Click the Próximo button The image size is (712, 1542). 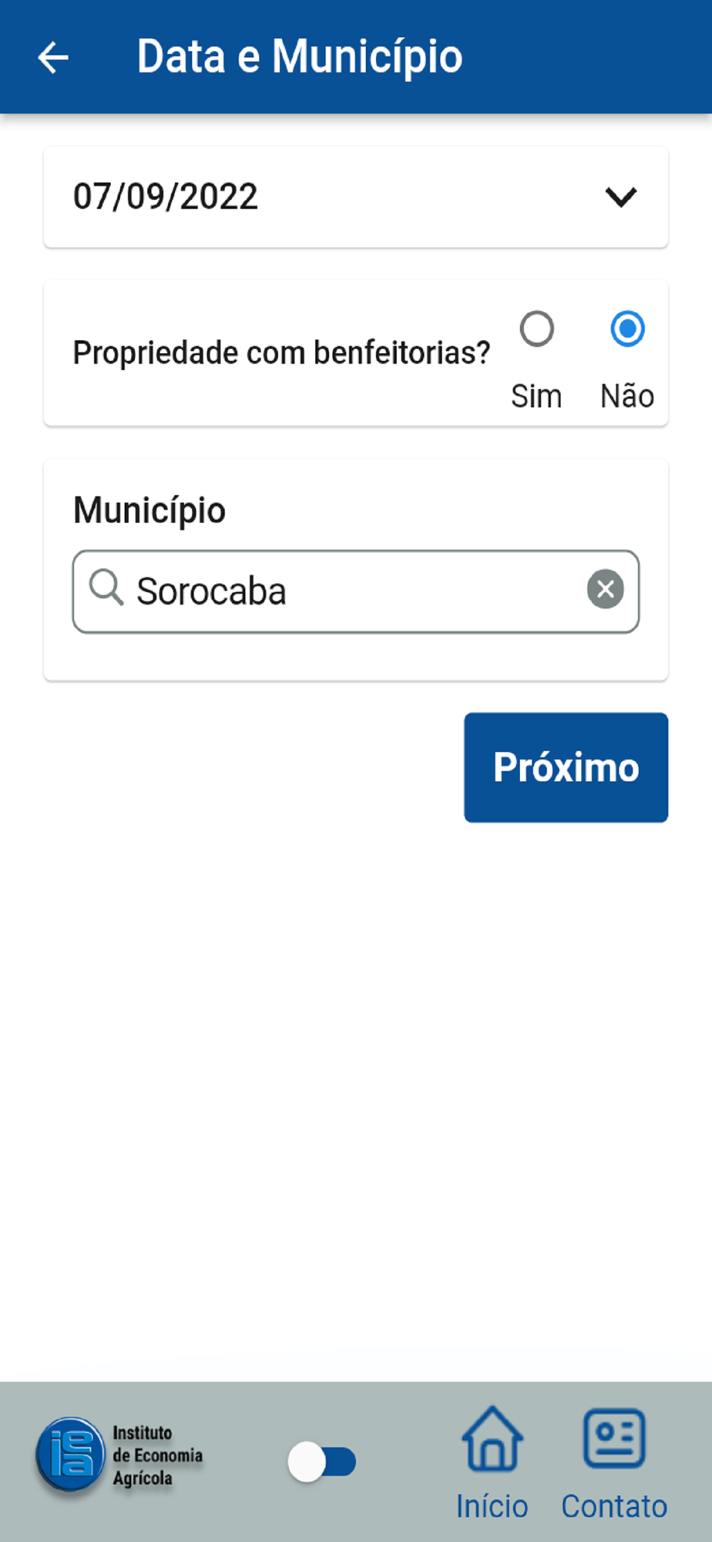tap(566, 767)
